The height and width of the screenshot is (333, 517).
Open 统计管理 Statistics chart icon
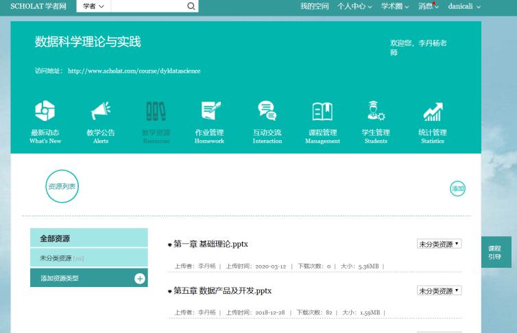tap(432, 111)
